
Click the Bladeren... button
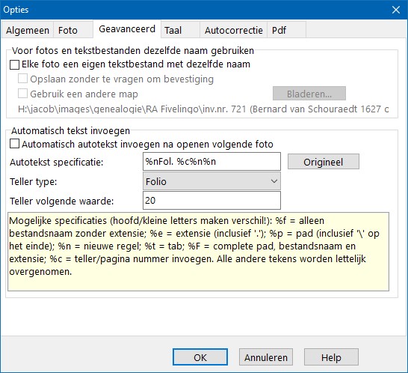point(309,94)
